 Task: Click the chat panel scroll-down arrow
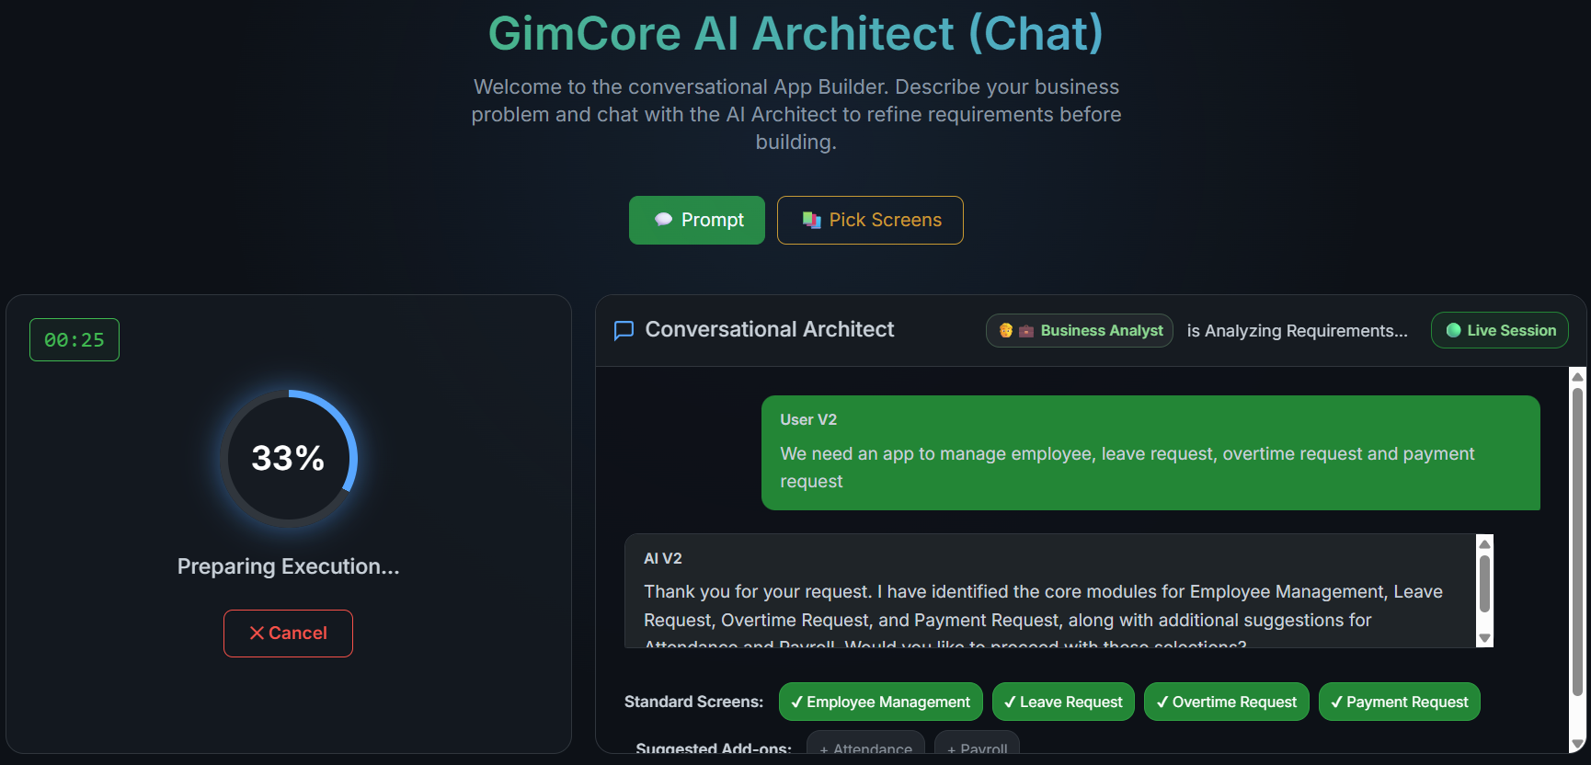[1578, 744]
